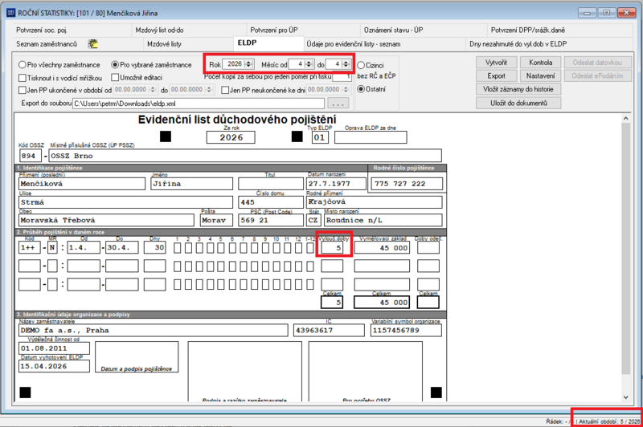Check Jen PP ukončené v období od
Image resolution: width=643 pixels, height=427 pixels.
23,90
